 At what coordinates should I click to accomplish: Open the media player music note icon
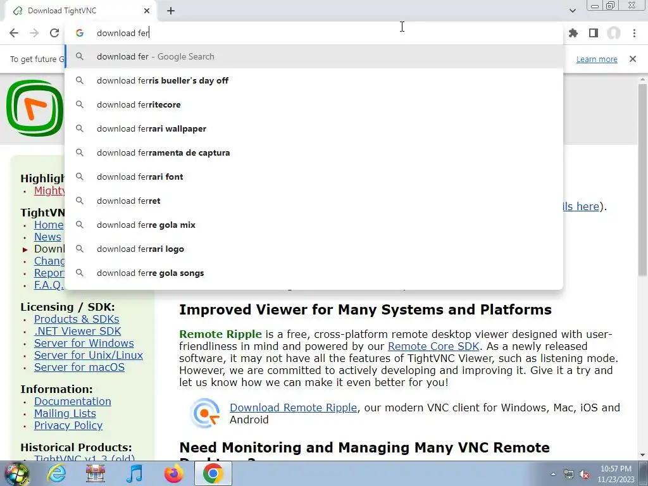(x=135, y=473)
